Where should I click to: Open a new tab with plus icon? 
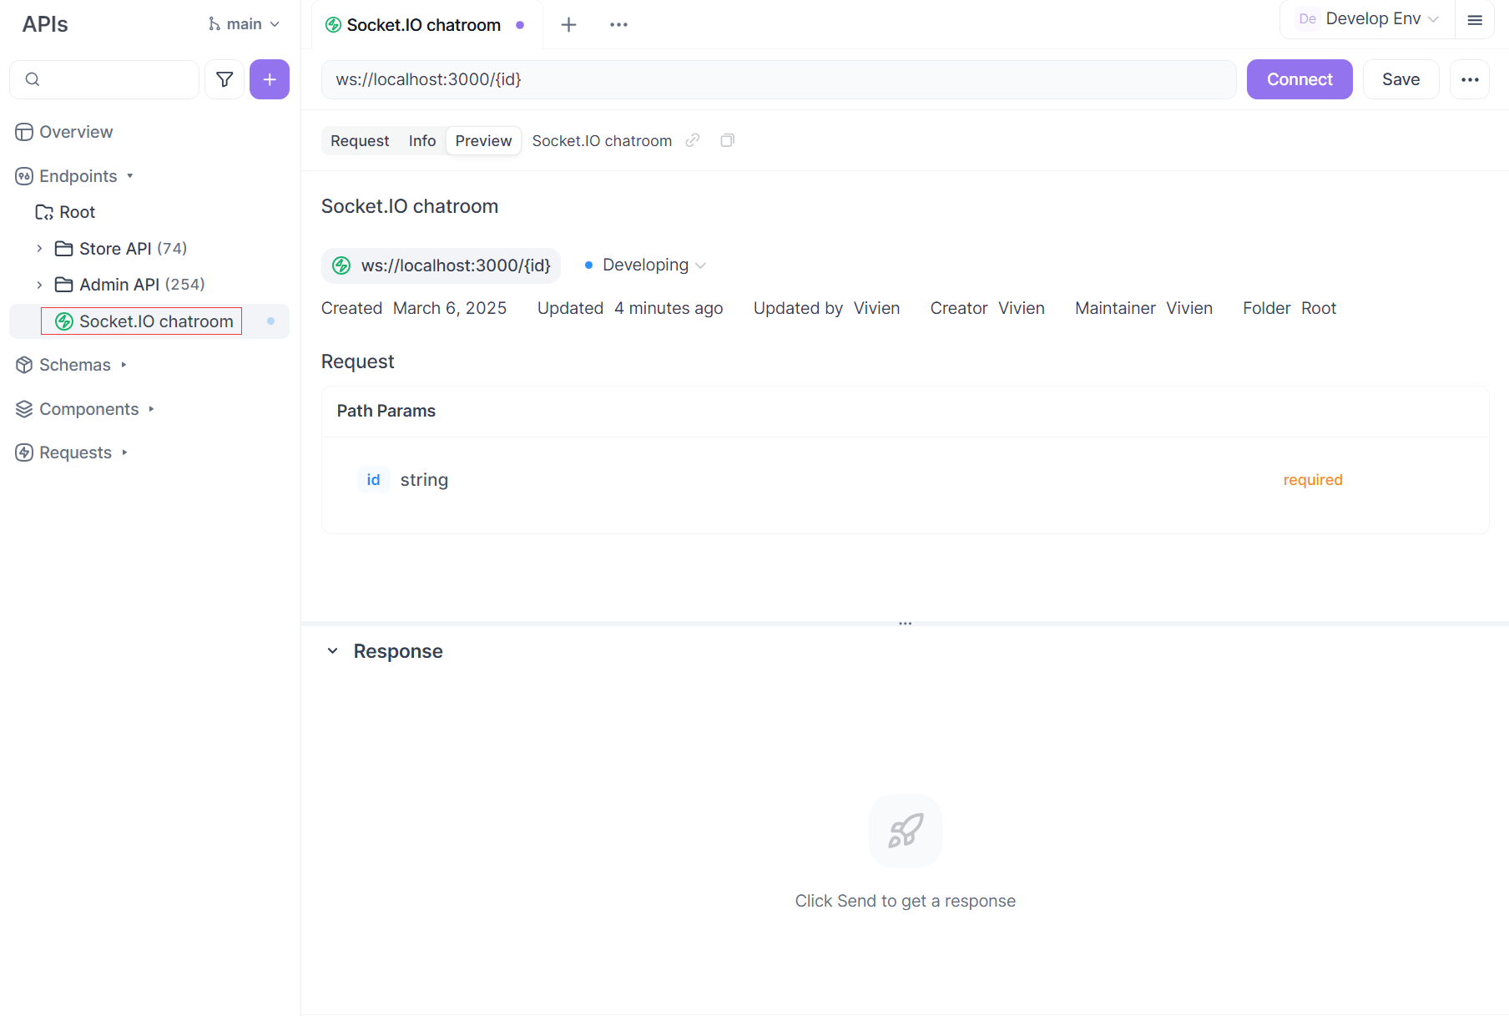coord(568,25)
